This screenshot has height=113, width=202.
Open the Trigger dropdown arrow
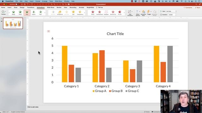click(151, 12)
